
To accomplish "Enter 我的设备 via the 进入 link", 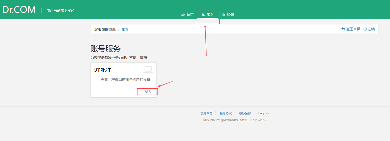I will point(148,92).
